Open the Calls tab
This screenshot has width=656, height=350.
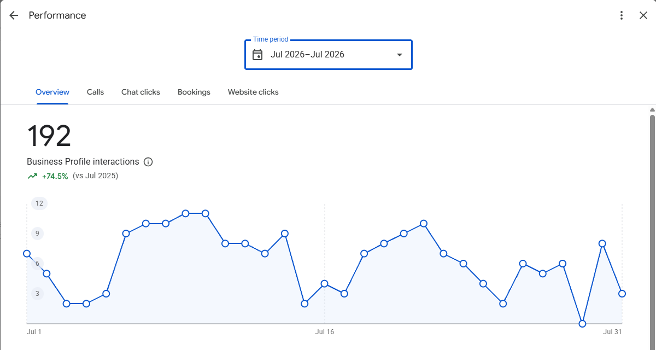(95, 92)
